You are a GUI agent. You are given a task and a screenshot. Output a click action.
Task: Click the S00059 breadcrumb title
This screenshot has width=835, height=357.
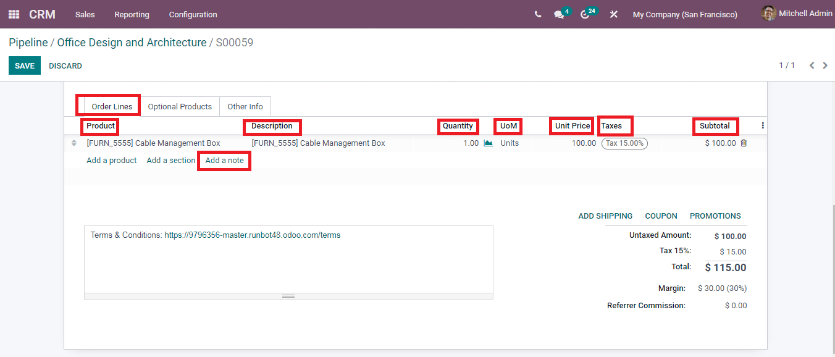coord(234,43)
